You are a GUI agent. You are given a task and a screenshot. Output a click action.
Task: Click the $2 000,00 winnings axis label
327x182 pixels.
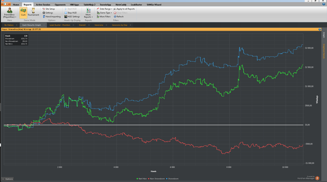(x=309, y=48)
